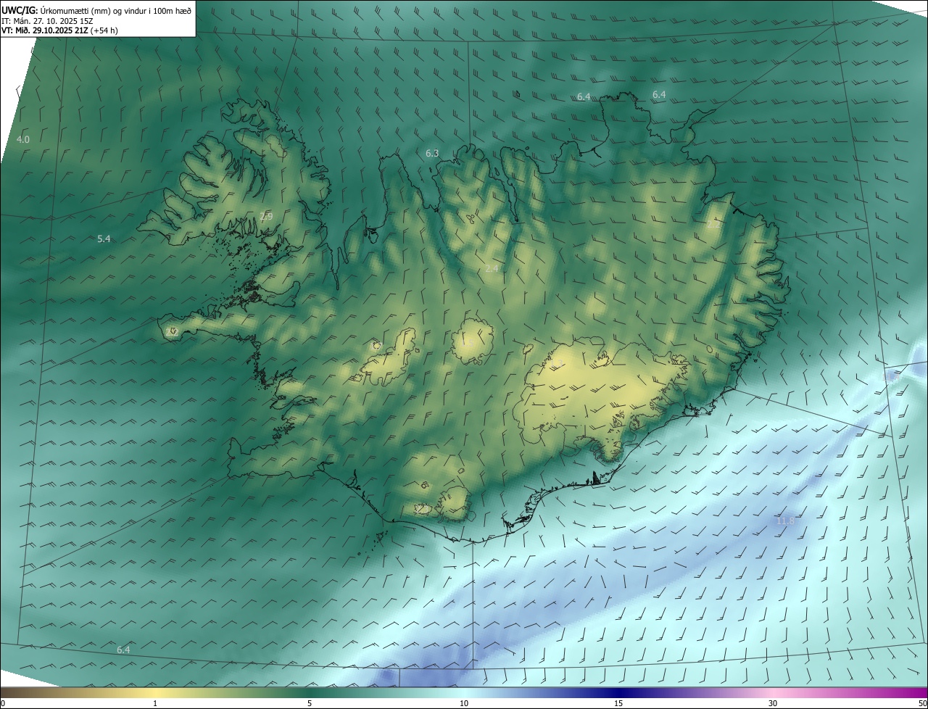Click the 2.4 value label on map
The image size is (928, 709).
pos(492,268)
